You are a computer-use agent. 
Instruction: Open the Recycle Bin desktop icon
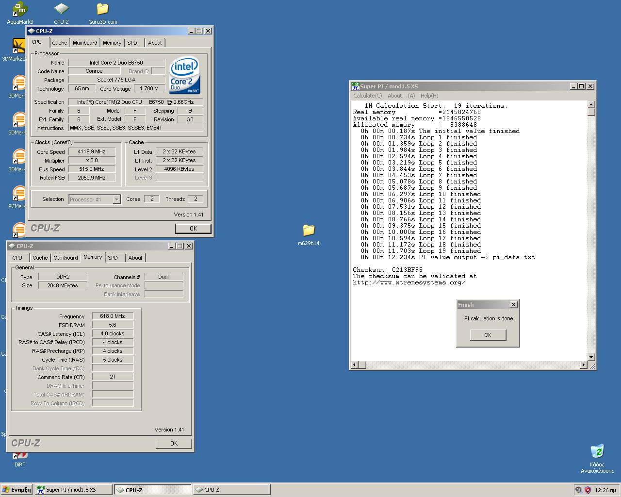coord(597,459)
